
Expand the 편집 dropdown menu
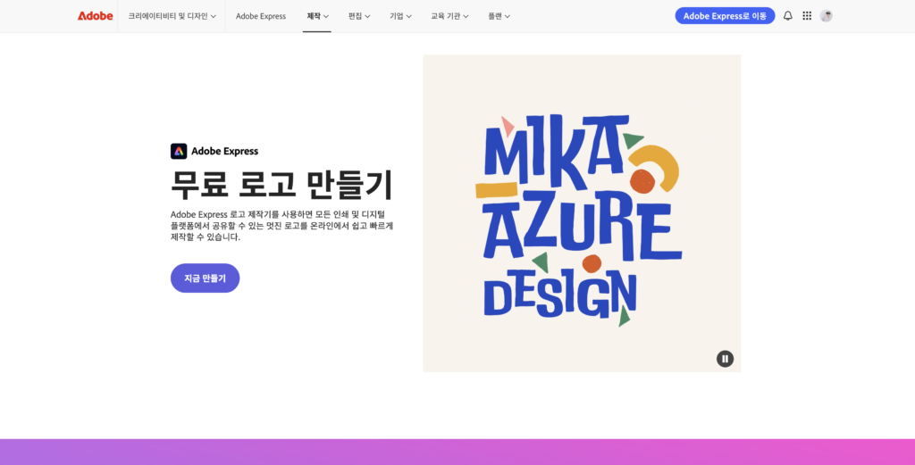click(x=359, y=16)
